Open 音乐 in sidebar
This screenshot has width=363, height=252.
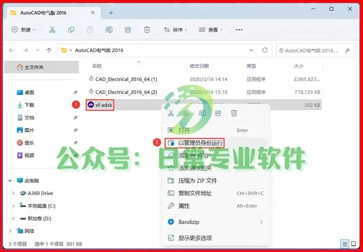coord(29,143)
